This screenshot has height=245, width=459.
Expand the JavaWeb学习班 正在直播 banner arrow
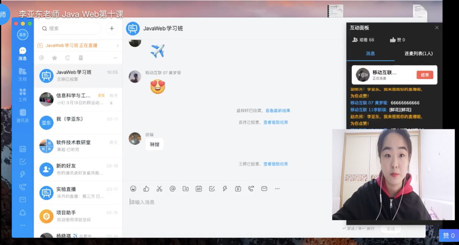(118, 45)
